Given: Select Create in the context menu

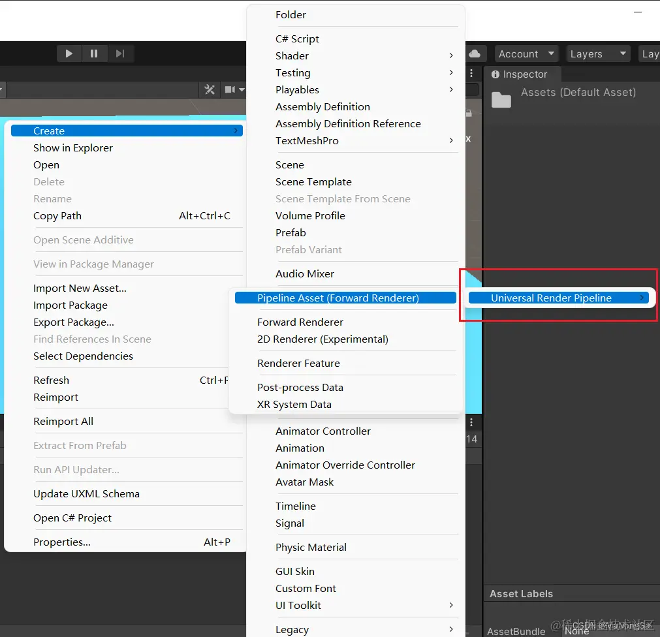Looking at the screenshot, I should 127,131.
